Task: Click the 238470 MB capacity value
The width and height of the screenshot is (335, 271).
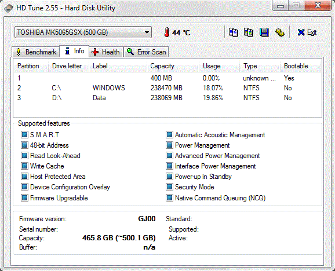Action: 166,88
